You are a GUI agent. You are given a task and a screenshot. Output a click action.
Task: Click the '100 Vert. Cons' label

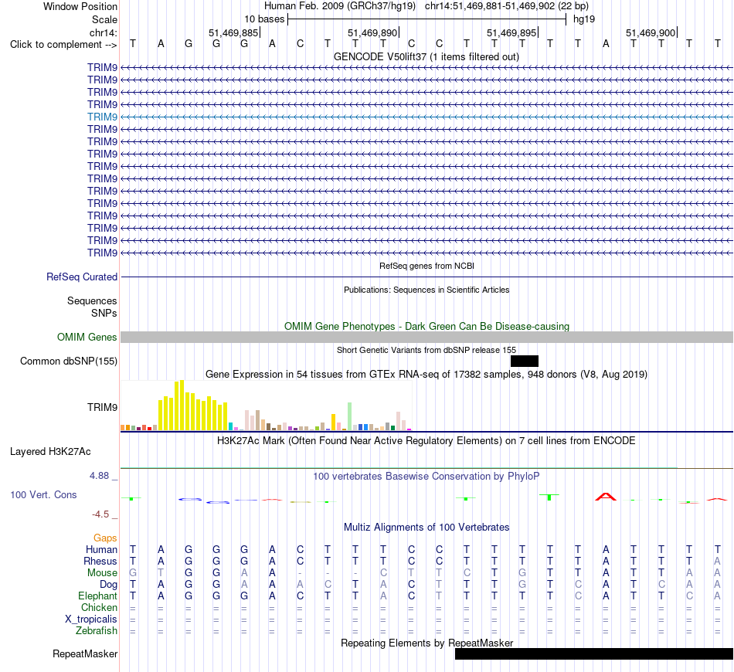pyautogui.click(x=43, y=495)
